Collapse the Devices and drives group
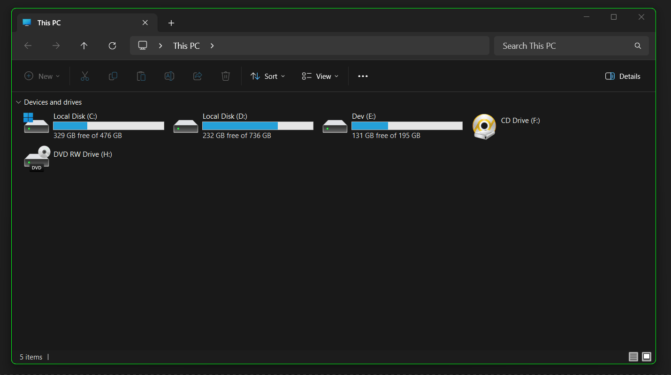 click(x=18, y=102)
